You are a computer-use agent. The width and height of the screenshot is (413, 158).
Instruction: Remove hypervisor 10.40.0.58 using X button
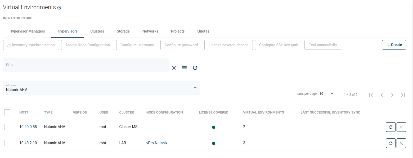point(401,127)
